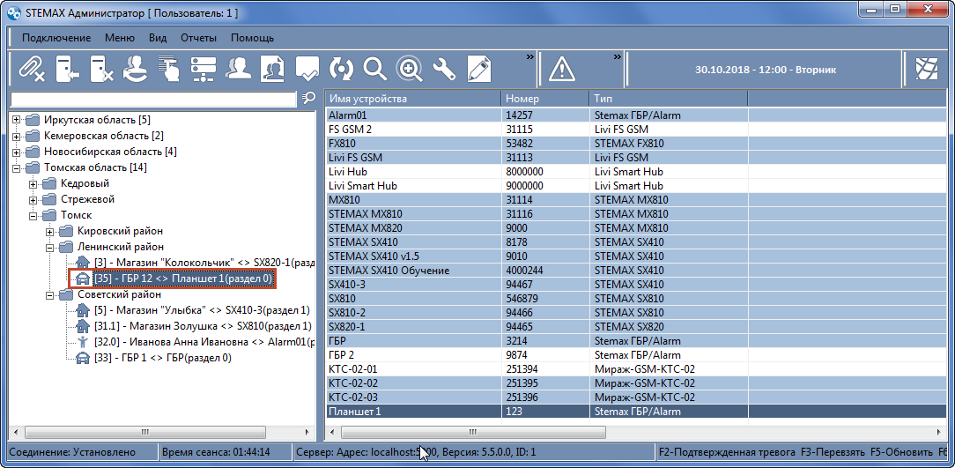Expand the Новосибирская область node
Viewport: 955px width, 468px height.
[17, 151]
